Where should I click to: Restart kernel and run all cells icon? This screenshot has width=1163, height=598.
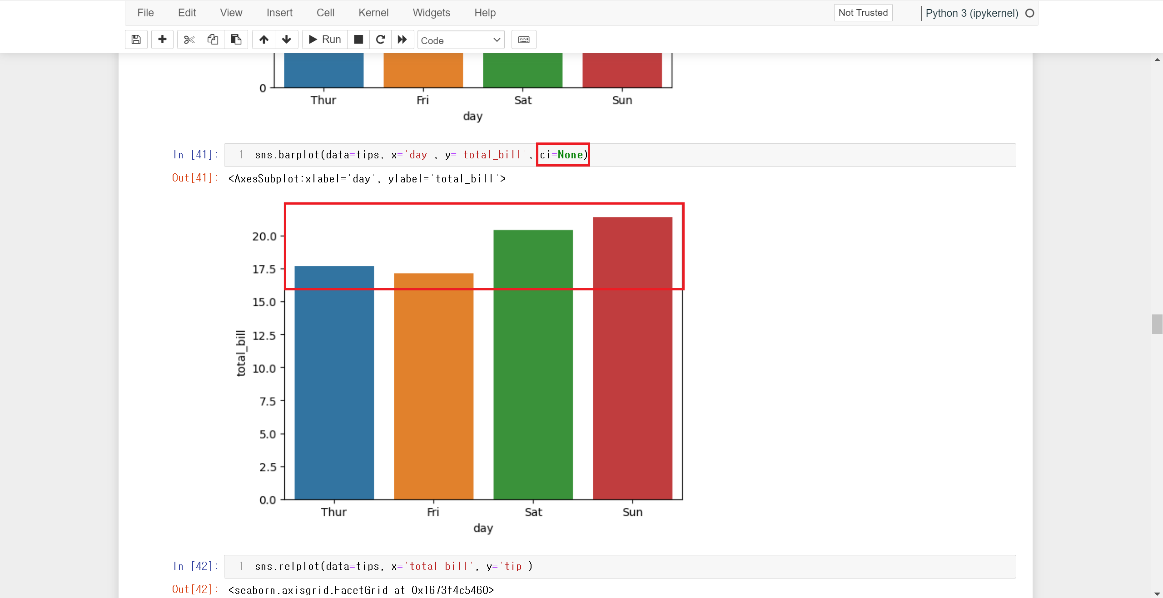coord(402,39)
